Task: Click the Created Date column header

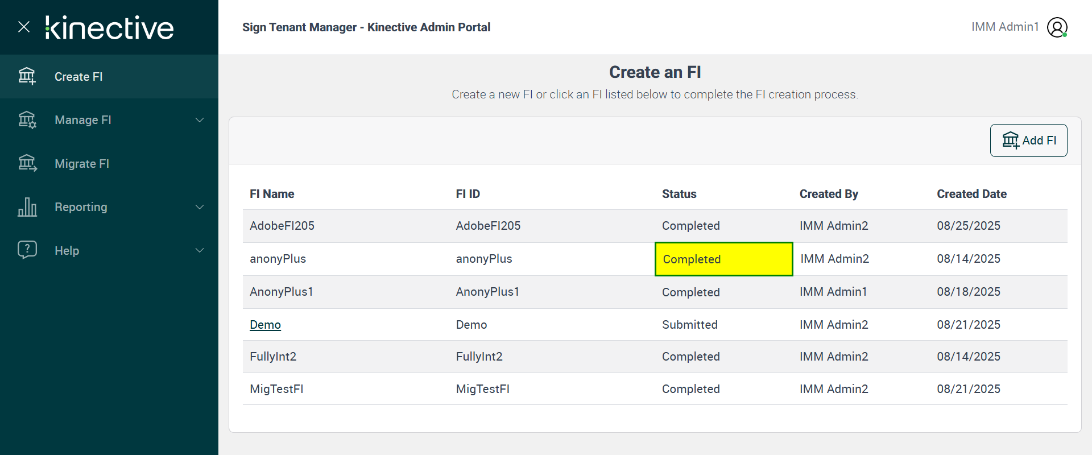Action: [971, 194]
